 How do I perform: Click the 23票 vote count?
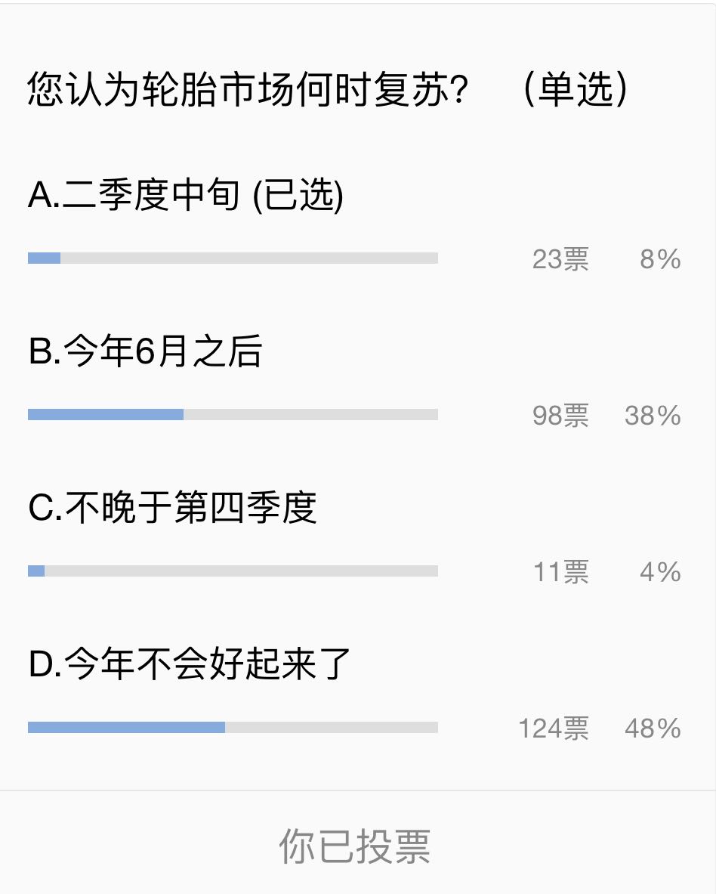560,259
